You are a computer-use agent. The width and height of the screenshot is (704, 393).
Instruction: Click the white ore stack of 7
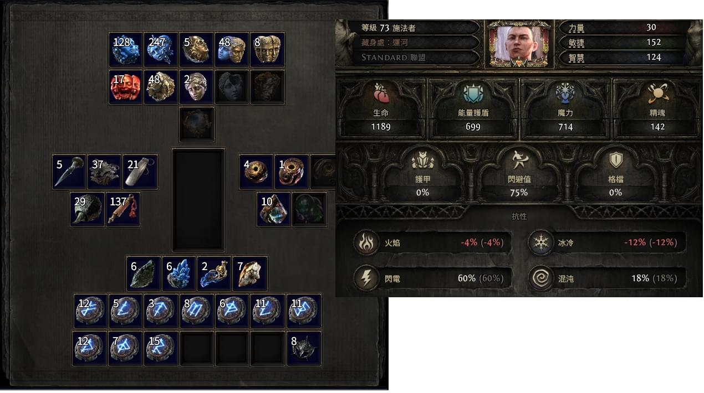250,273
